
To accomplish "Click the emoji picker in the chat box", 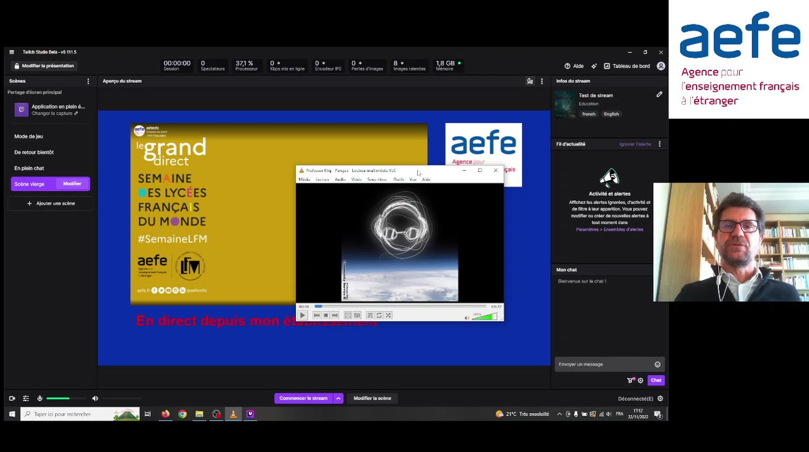I will [658, 364].
